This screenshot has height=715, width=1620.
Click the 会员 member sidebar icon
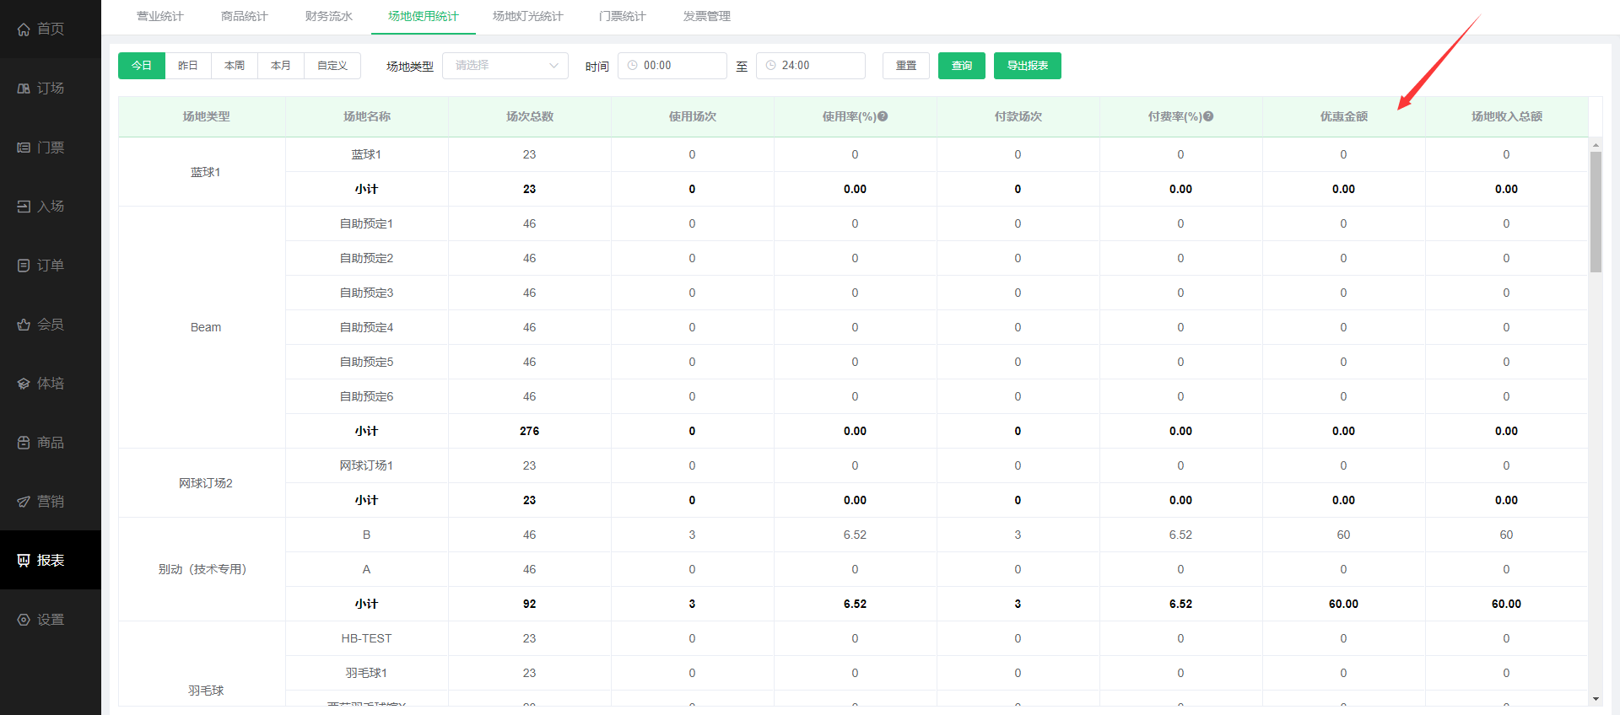pos(24,325)
